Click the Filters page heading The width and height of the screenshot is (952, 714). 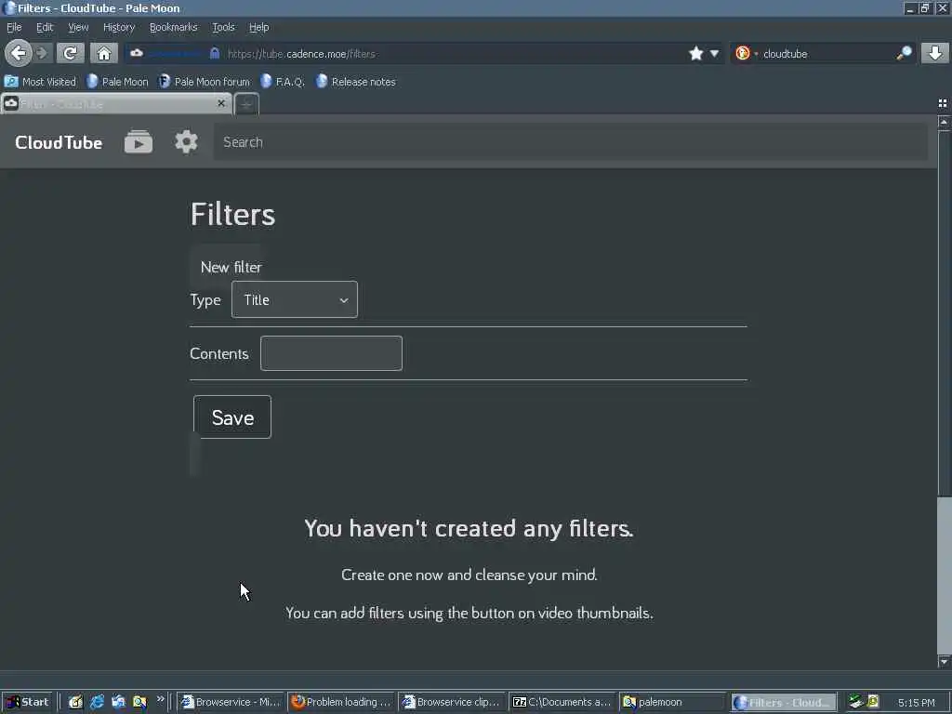coord(233,214)
